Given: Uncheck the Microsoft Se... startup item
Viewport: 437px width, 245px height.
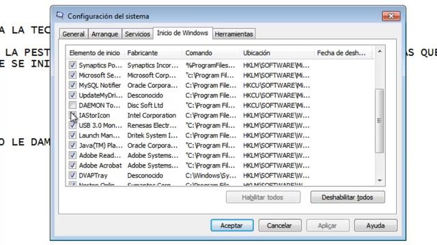Looking at the screenshot, I should pyautogui.click(x=72, y=75).
